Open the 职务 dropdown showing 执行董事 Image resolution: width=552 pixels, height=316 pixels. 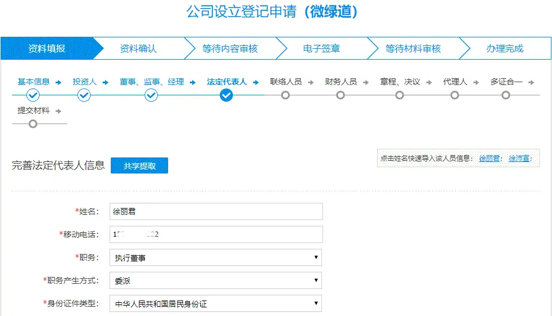(x=216, y=257)
